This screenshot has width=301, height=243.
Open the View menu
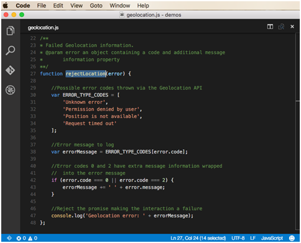(76, 6)
